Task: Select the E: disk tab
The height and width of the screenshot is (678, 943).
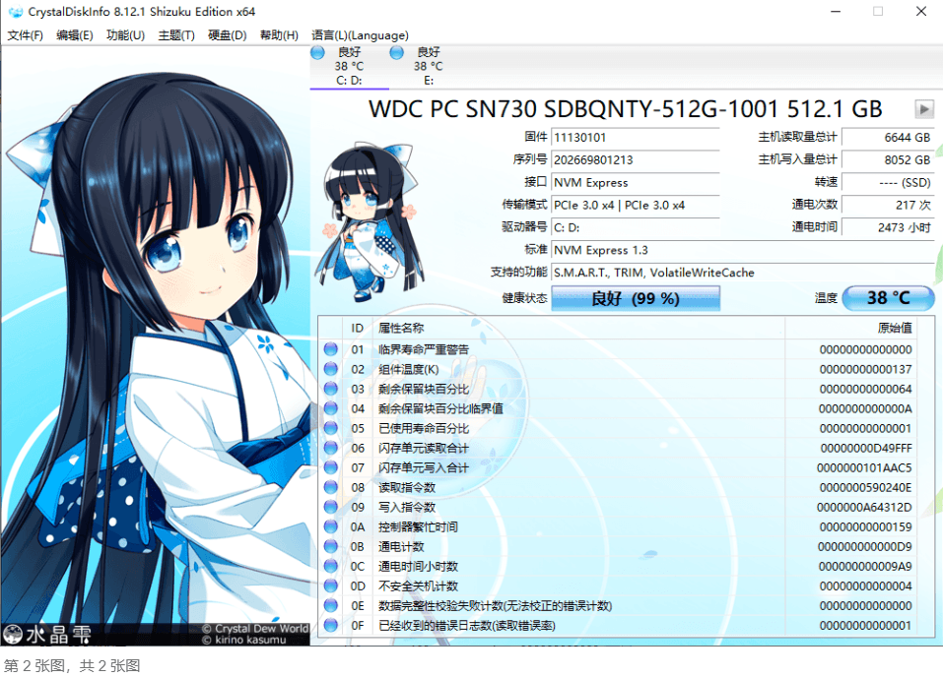Action: pos(428,67)
